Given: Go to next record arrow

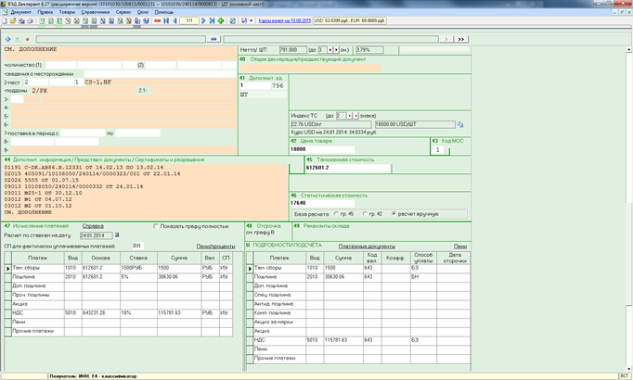Looking at the screenshot, I should [x=204, y=19].
